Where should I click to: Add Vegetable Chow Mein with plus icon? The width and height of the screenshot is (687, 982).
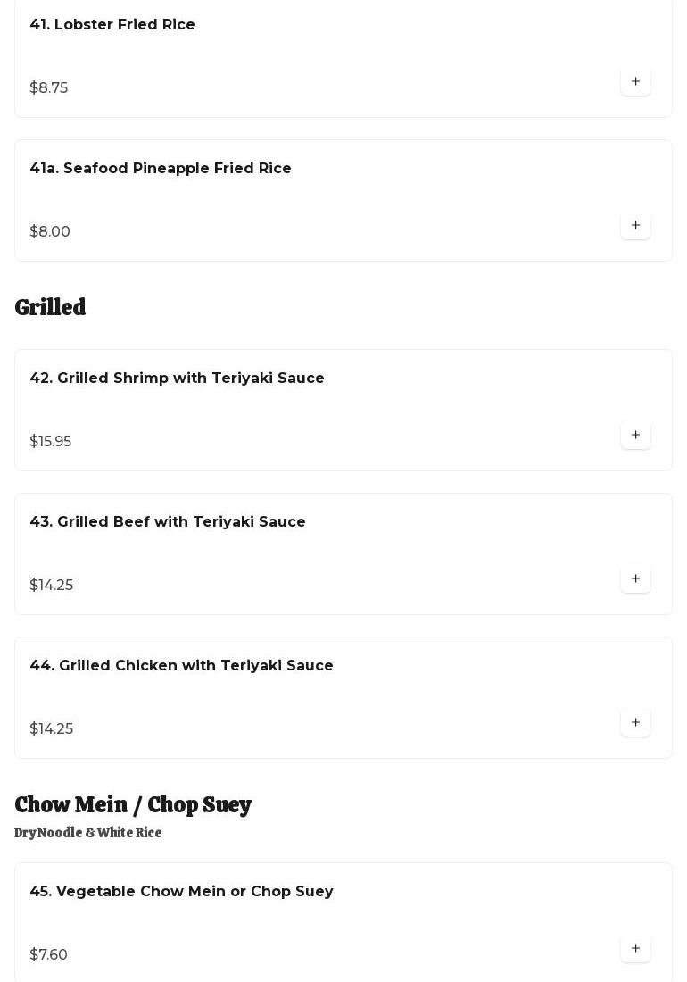(635, 948)
